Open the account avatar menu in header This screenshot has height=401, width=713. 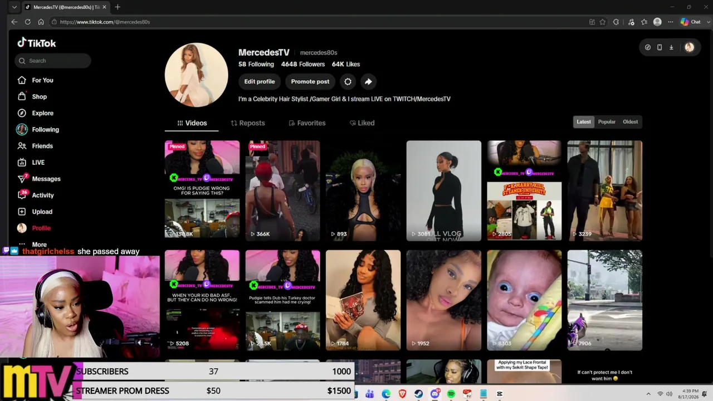689,47
